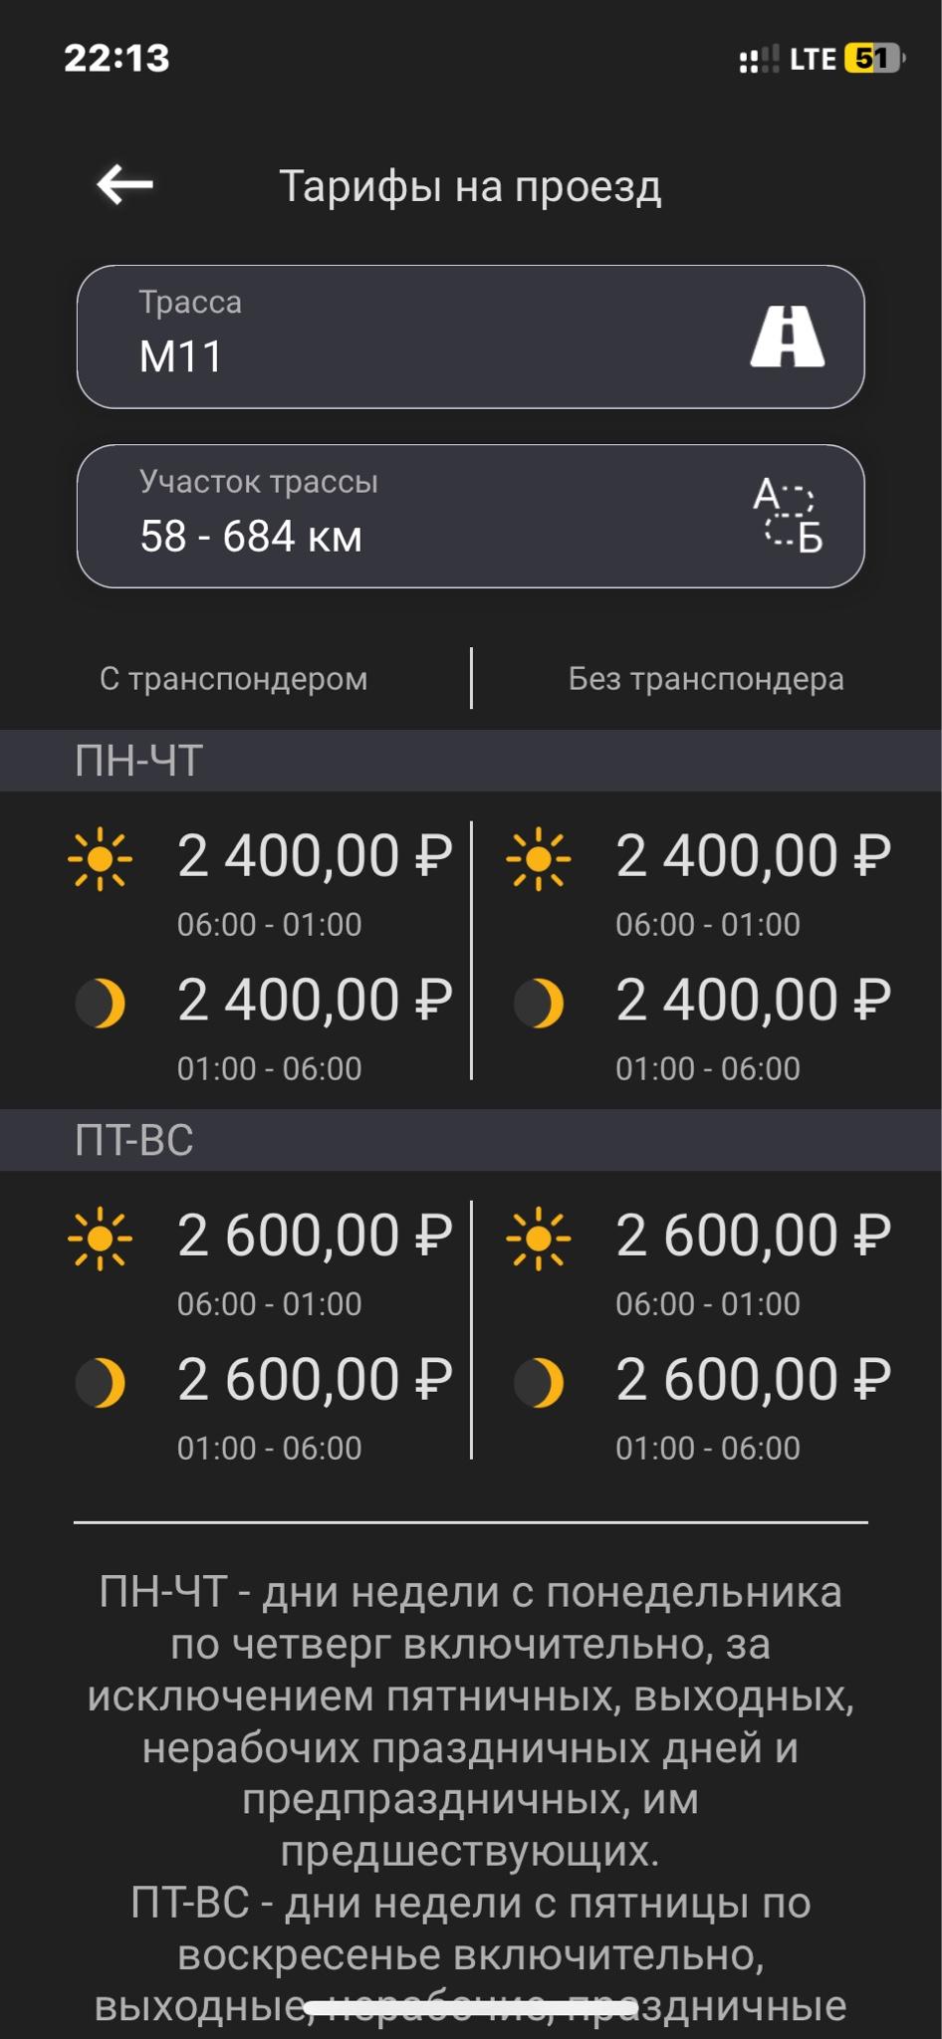Tap moon icon for ПН-ЧТ with transponder
The width and height of the screenshot is (942, 2039).
coord(101,1003)
